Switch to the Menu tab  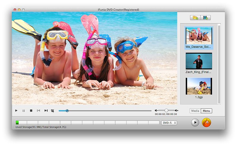point(206,111)
